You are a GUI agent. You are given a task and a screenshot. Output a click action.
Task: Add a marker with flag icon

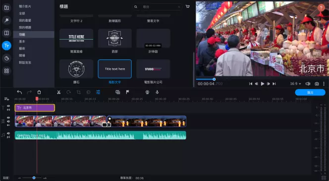tap(127, 92)
